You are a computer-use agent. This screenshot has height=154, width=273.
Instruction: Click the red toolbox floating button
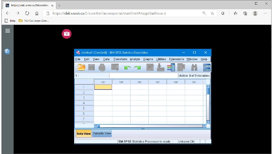[67, 34]
